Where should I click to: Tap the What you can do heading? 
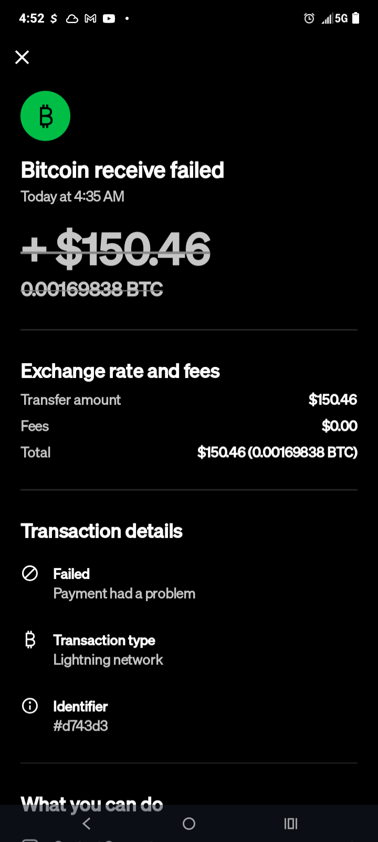tap(92, 804)
